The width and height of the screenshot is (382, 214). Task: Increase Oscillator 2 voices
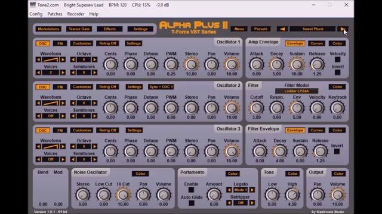(x=63, y=116)
